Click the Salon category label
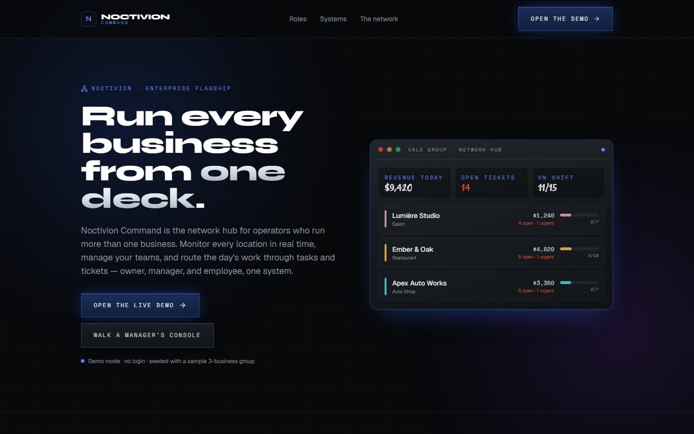694x434 pixels. tap(399, 224)
